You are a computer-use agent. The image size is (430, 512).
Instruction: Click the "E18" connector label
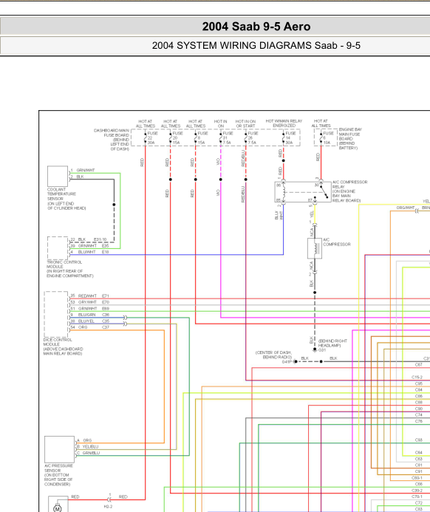(105, 252)
